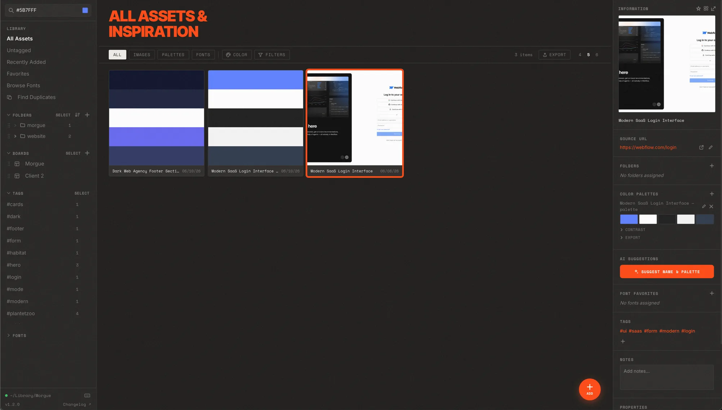The image size is (722, 410).
Task: Click the blue color chip in search field
Action: coord(85,10)
